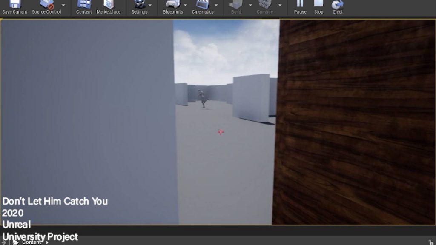
Task: Click the red crosshair in the viewport
Action: click(221, 132)
